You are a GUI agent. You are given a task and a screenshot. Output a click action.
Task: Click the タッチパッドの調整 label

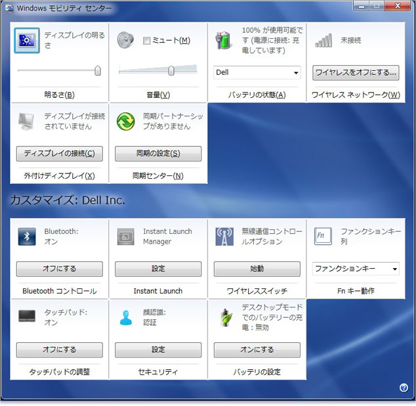[x=60, y=372]
